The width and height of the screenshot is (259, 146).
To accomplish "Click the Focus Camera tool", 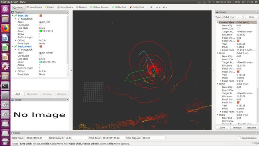I will point(65,7).
